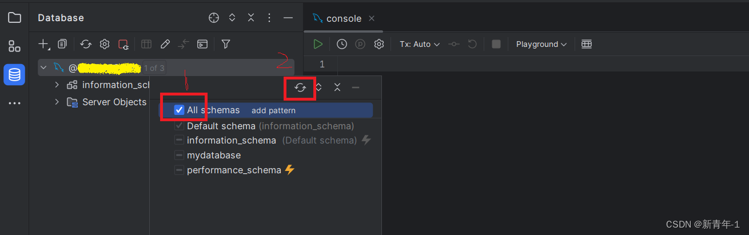Click the add pattern link

(x=273, y=110)
